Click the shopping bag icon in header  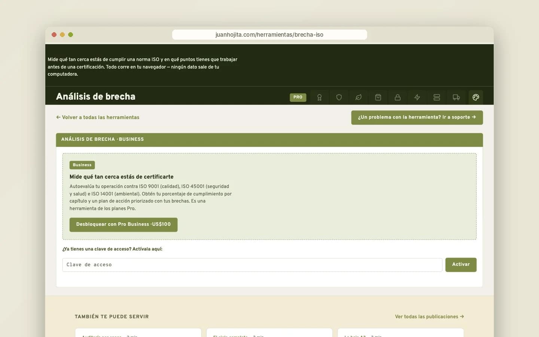[378, 97]
